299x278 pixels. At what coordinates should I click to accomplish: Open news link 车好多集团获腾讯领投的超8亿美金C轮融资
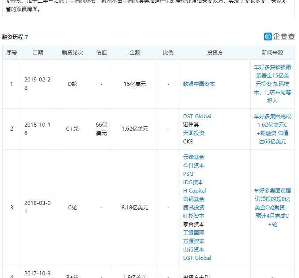[x=272, y=208]
